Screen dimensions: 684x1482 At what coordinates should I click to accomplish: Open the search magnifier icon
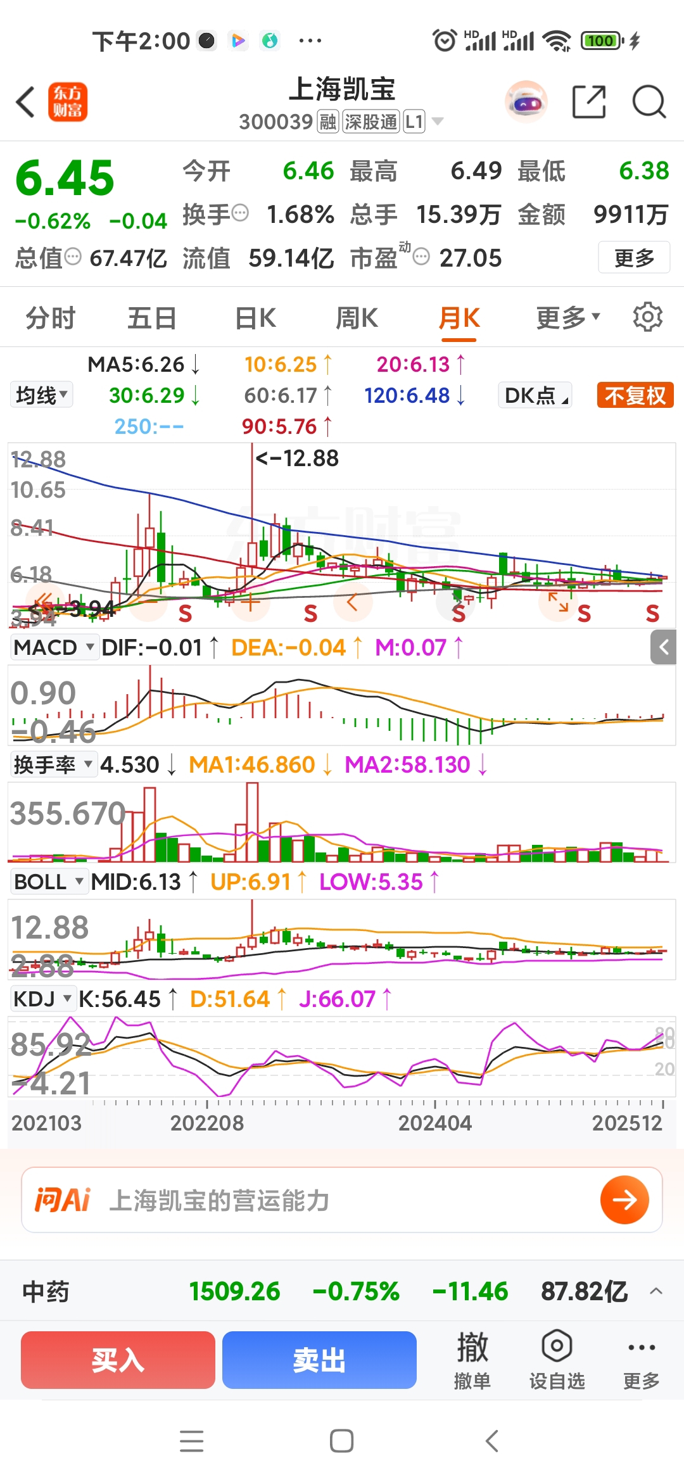649,102
